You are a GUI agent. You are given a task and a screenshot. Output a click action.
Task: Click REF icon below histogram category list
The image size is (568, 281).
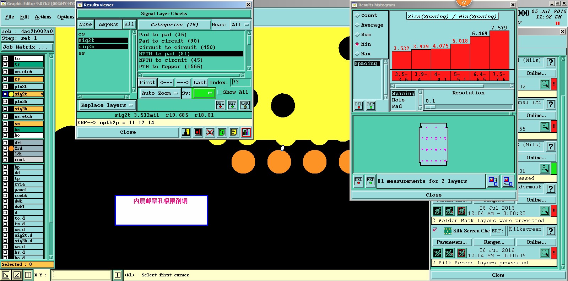coord(370,106)
